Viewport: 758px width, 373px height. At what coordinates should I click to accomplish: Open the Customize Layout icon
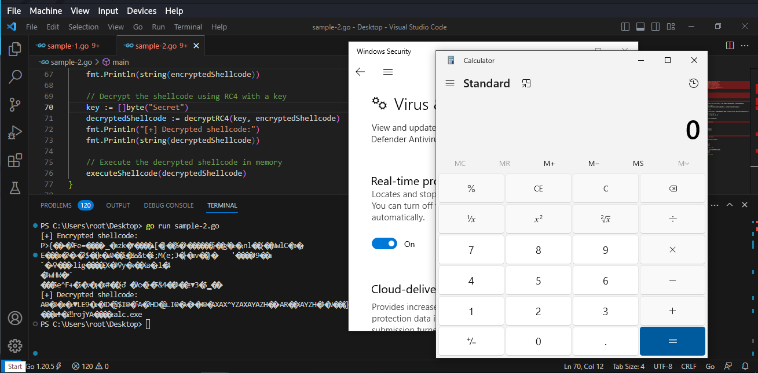671,27
